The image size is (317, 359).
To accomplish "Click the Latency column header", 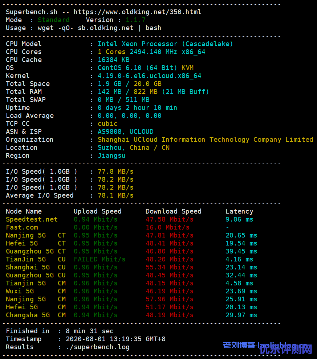I will [239, 211].
